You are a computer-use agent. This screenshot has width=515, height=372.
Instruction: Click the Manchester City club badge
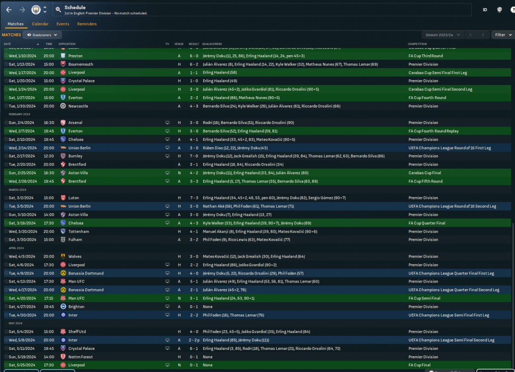pyautogui.click(x=36, y=10)
